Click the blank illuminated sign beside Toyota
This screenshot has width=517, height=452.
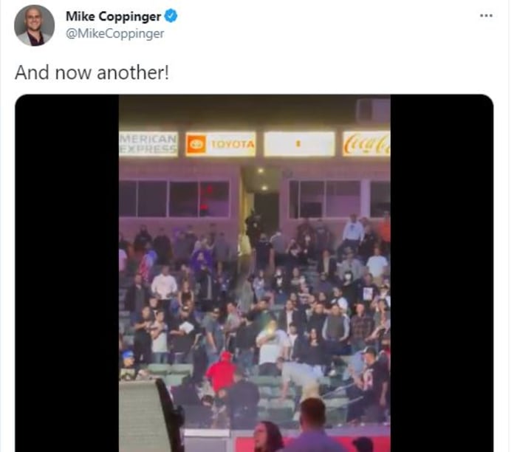(299, 143)
